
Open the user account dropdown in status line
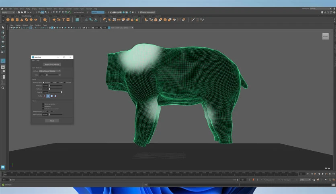tap(148, 12)
